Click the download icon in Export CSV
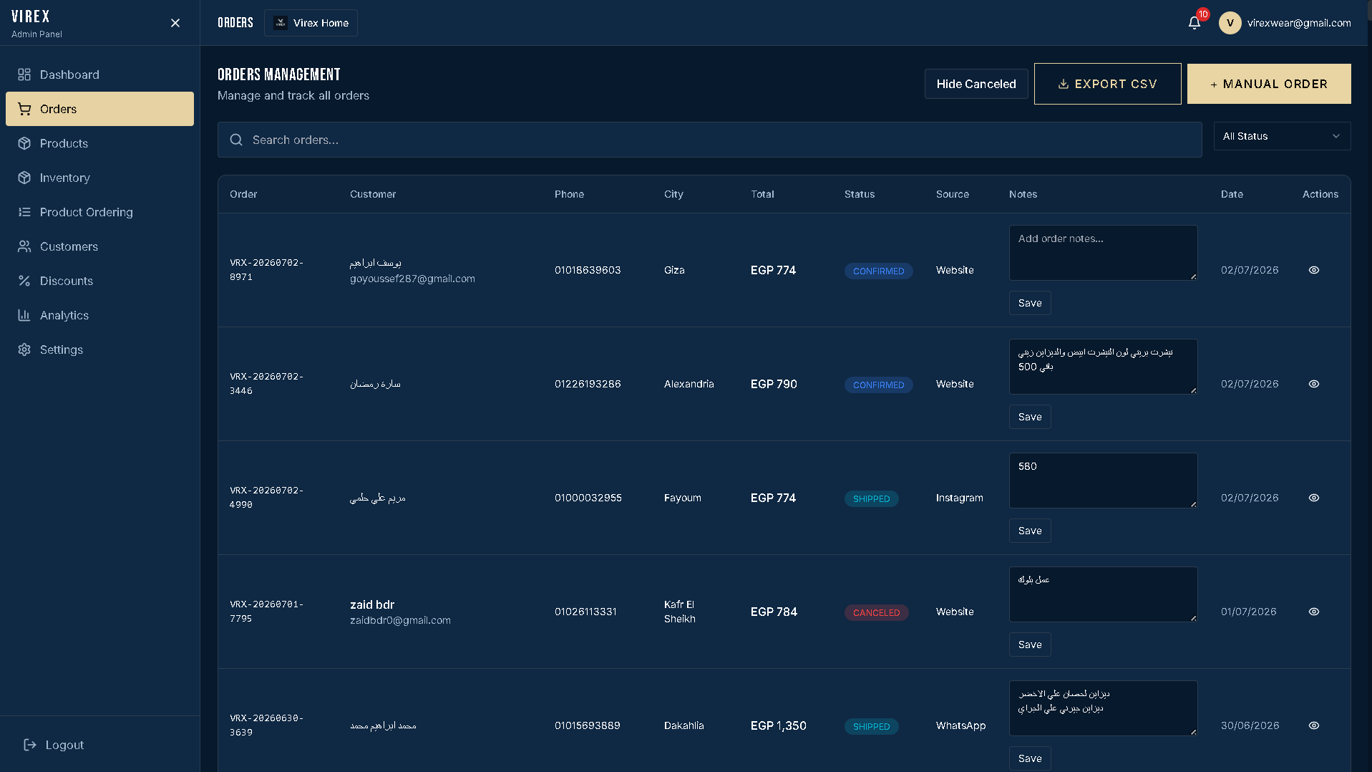This screenshot has width=1372, height=772. click(x=1064, y=84)
